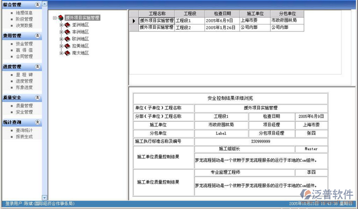Click the sidebar scrollbar down arrow
This screenshot has height=209, width=358.
point(44,197)
